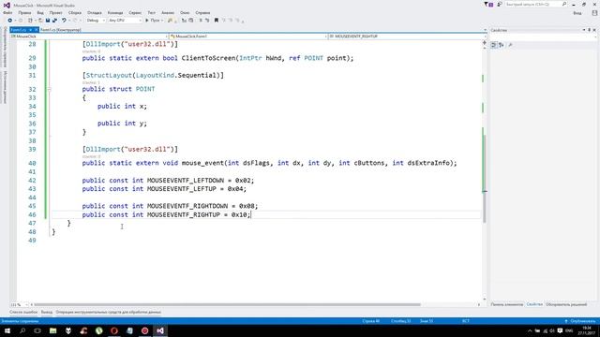Image resolution: width=600 pixels, height=337 pixels.
Task: Switch to the Form1.cs [Конструктор] tab
Action: pyautogui.click(x=60, y=30)
